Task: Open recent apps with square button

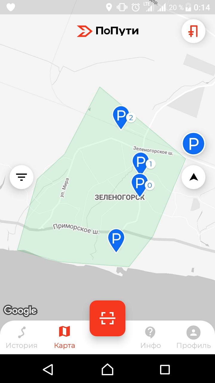Action: coord(165,369)
